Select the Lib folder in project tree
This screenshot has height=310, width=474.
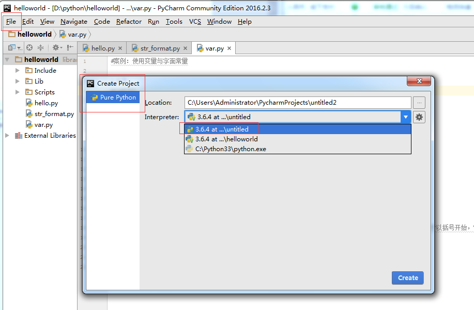pyautogui.click(x=35, y=81)
